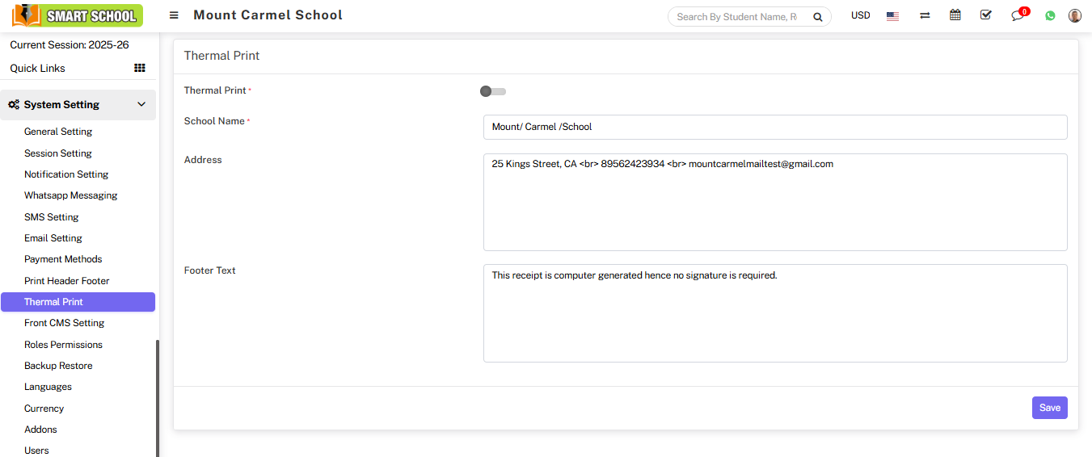Viewport: 1092px width, 457px height.
Task: Click the sidebar vertical scrollbar
Action: pyautogui.click(x=158, y=396)
